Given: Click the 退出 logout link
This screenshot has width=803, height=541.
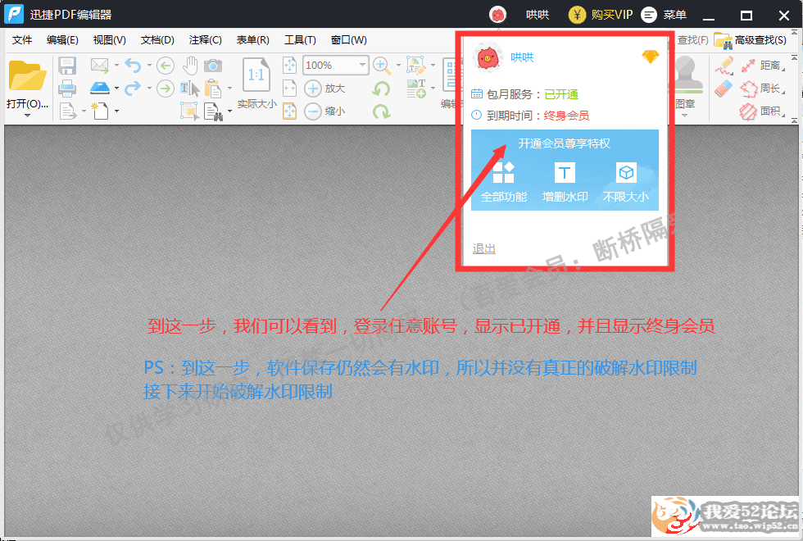Looking at the screenshot, I should point(484,248).
